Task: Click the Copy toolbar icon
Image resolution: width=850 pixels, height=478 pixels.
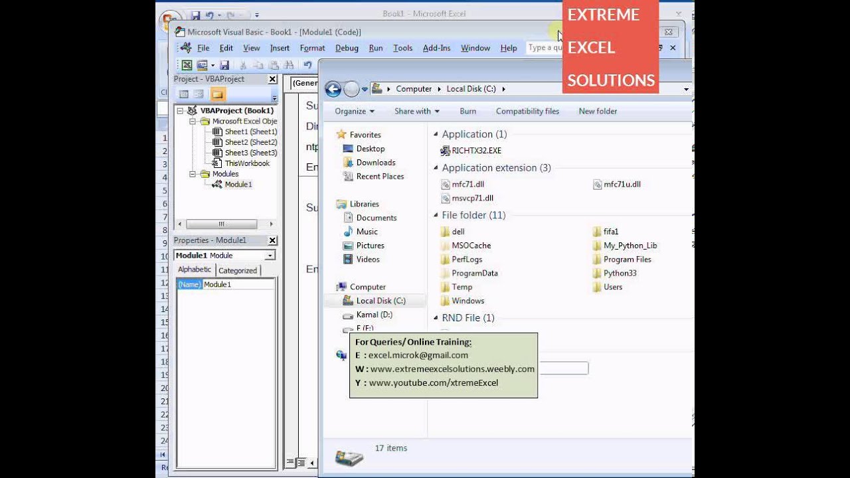Action: pos(258,65)
